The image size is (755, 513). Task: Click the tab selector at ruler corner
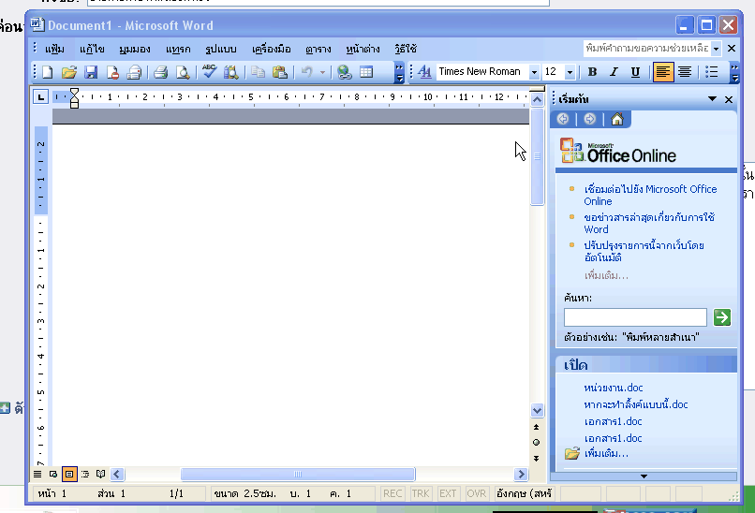[41, 97]
